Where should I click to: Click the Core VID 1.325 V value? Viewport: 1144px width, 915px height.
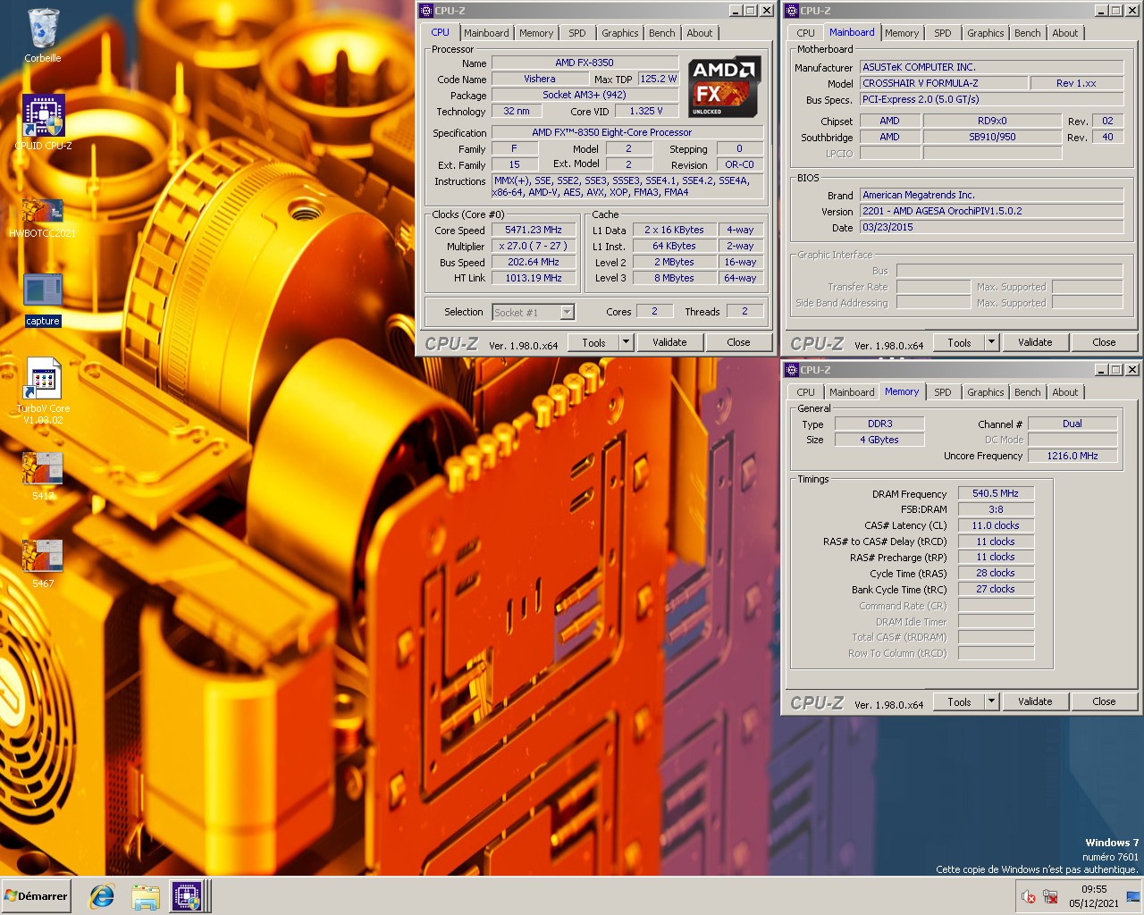click(645, 111)
